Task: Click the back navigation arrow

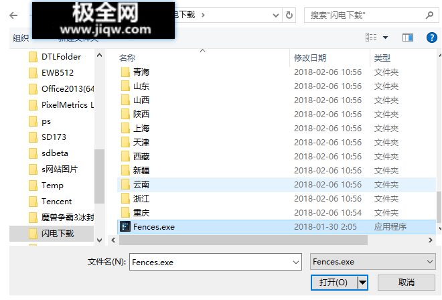Action: (x=14, y=14)
